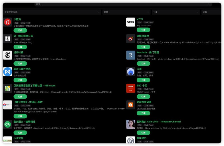224x146 pixels.
Task: Click the RSS tag under 微博热搜榜
Action: pyautogui.click(x=139, y=39)
